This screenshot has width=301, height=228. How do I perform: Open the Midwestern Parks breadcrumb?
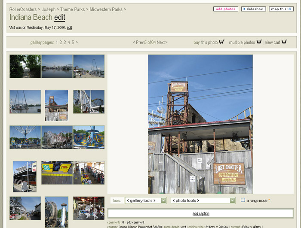pyautogui.click(x=106, y=9)
